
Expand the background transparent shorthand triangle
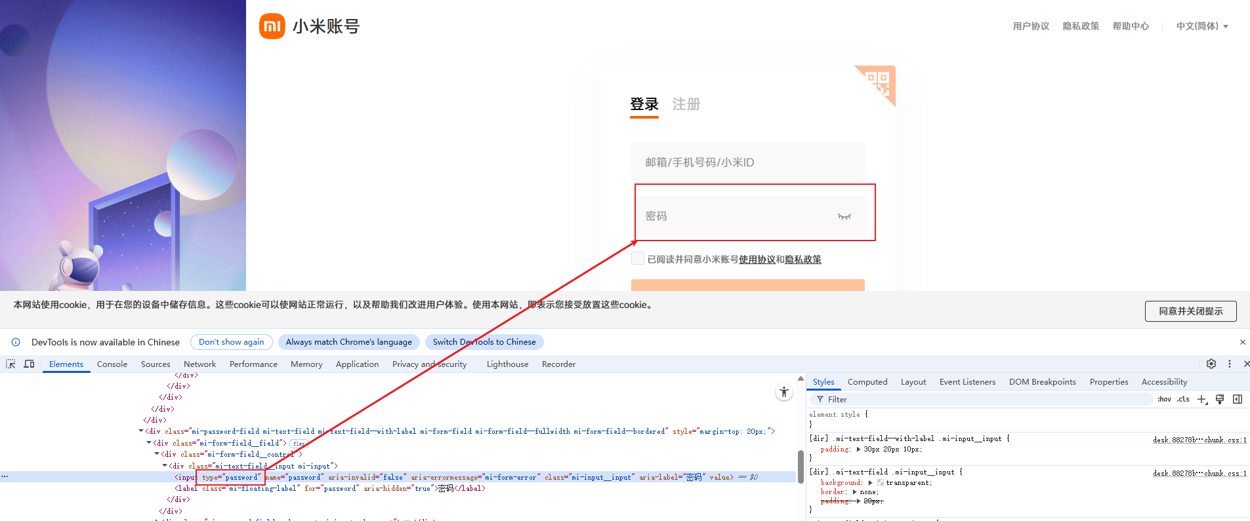(870, 483)
